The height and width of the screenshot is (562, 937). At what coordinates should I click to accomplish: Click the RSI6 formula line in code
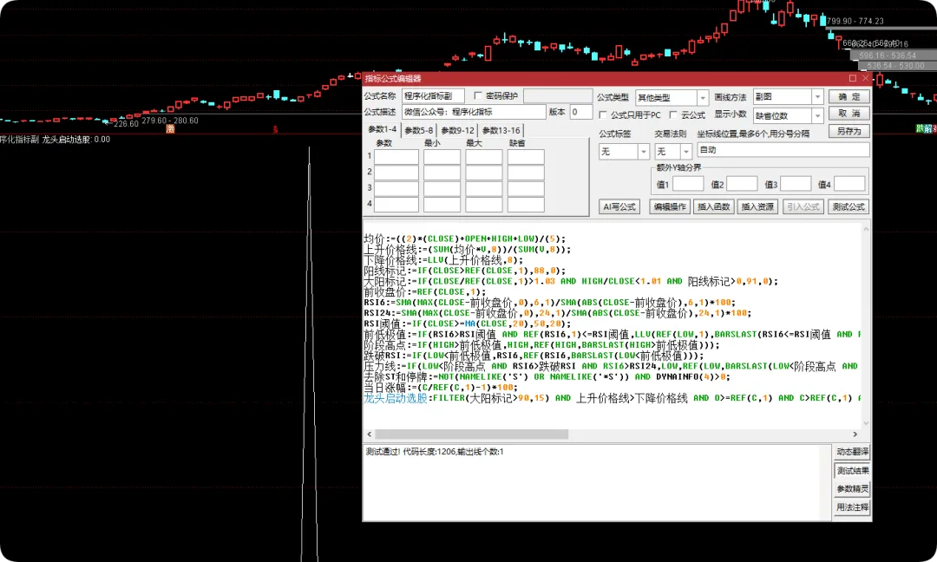point(550,303)
